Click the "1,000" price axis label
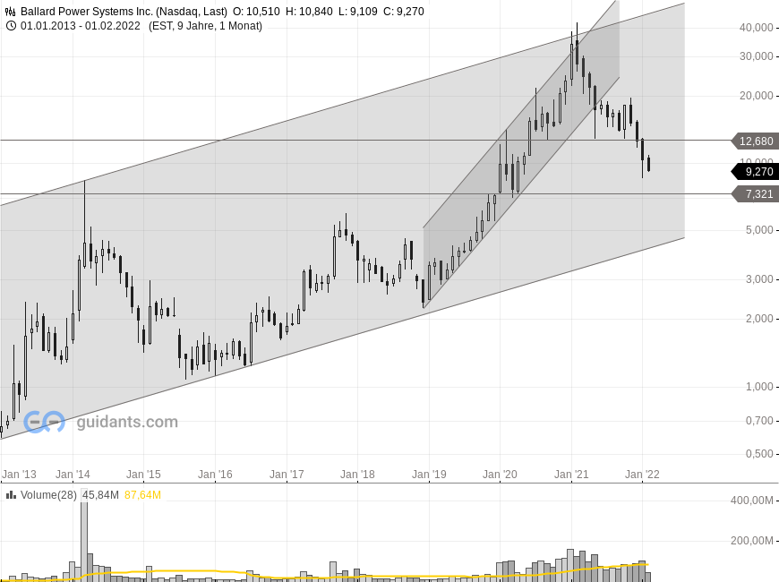This screenshot has width=779, height=582. pyautogui.click(x=759, y=387)
